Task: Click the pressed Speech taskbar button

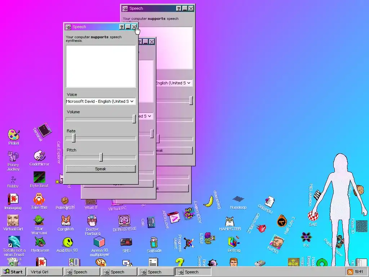Action: [193, 272]
